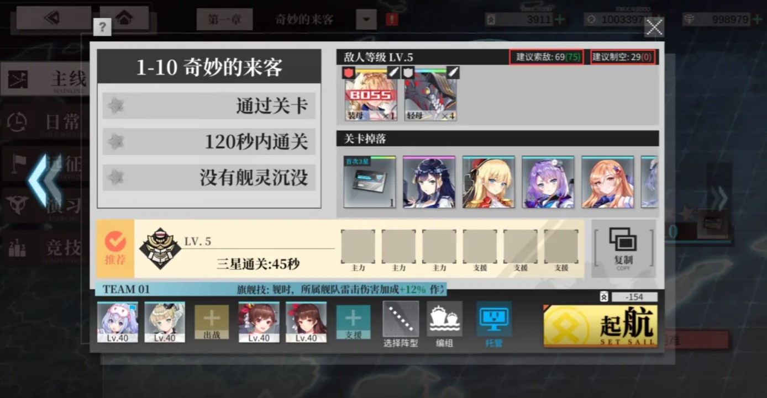Click the right chevron arrows behind dialog
This screenshot has height=398, width=767.
pyautogui.click(x=719, y=199)
